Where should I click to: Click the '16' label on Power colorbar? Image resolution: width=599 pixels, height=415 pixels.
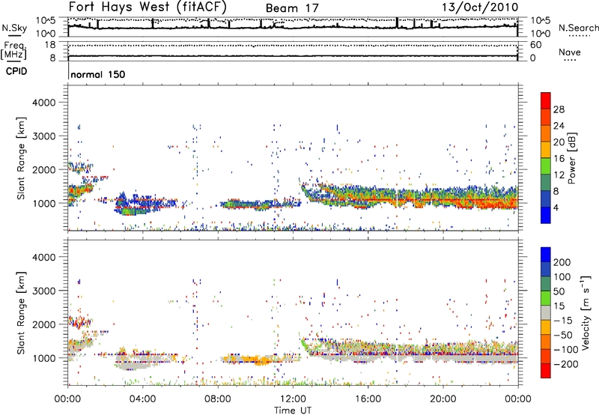[x=559, y=159]
